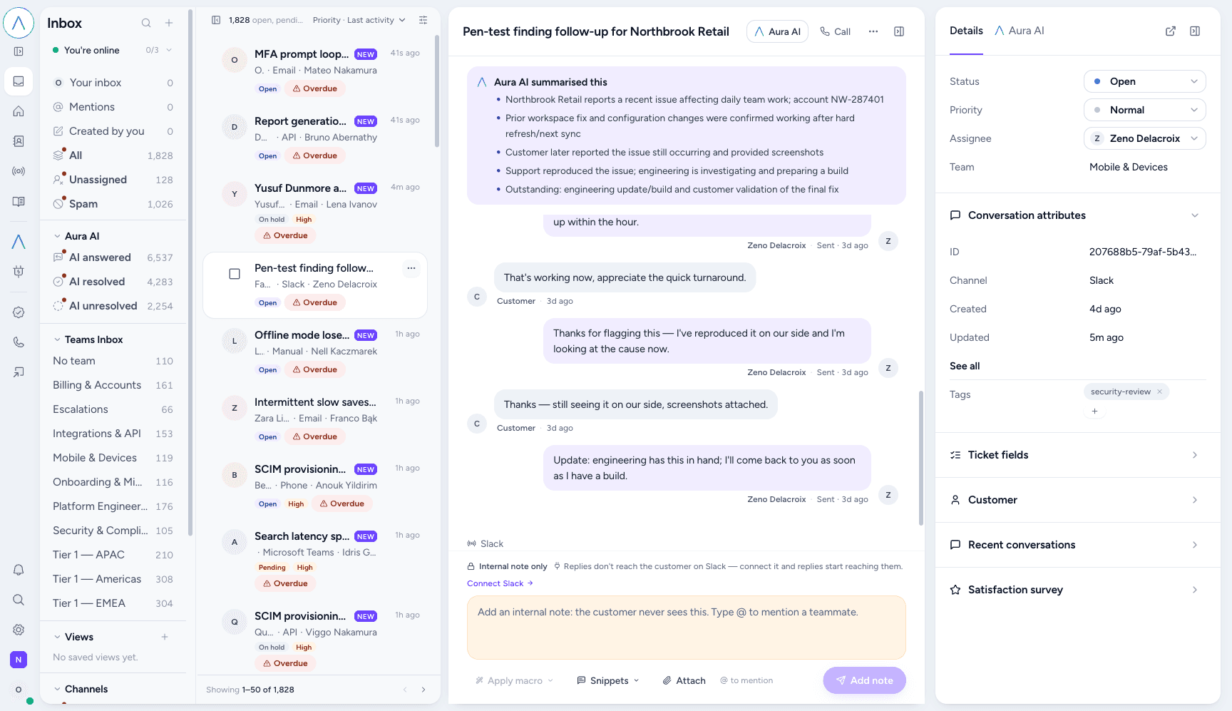The width and height of the screenshot is (1232, 711).
Task: Toggle side panel icon in conversation header
Action: pyautogui.click(x=899, y=31)
